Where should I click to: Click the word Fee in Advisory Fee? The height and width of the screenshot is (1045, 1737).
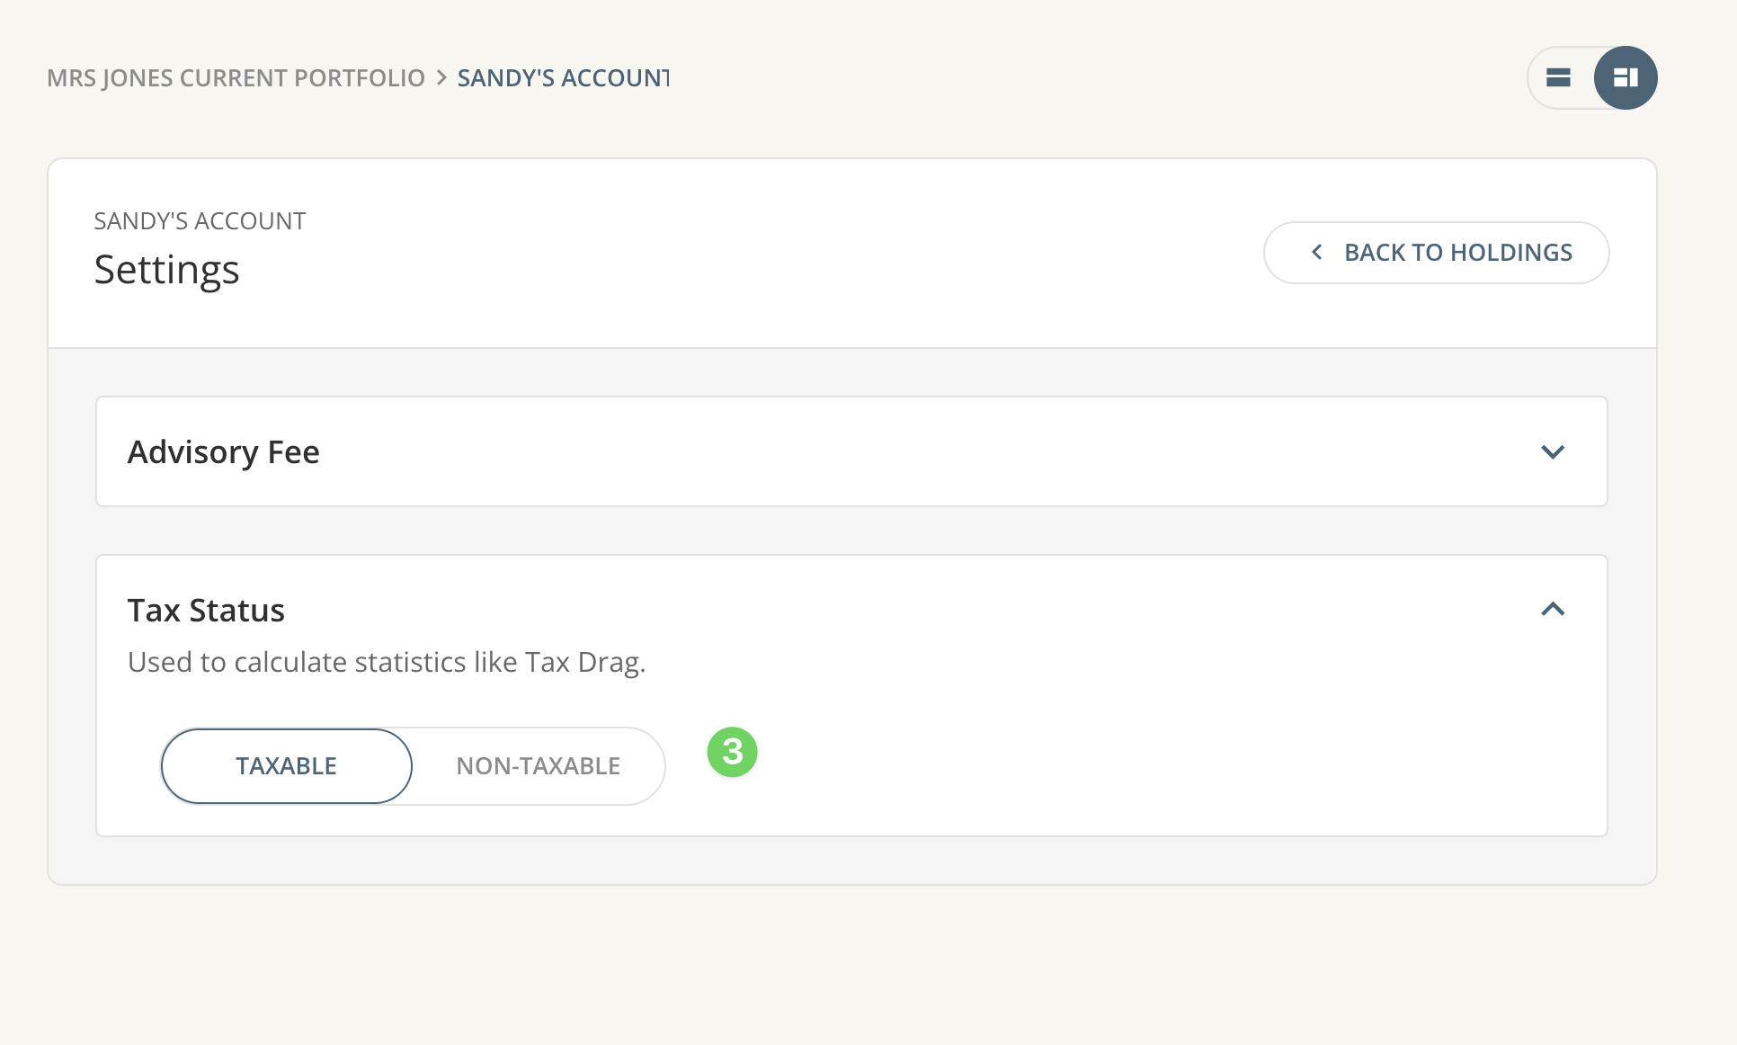click(293, 451)
